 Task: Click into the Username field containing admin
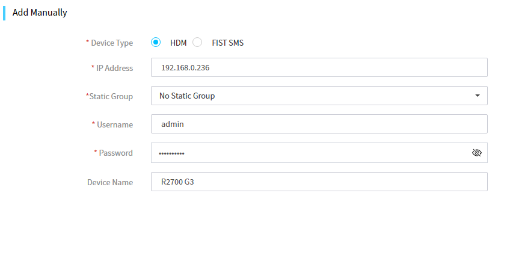click(319, 124)
